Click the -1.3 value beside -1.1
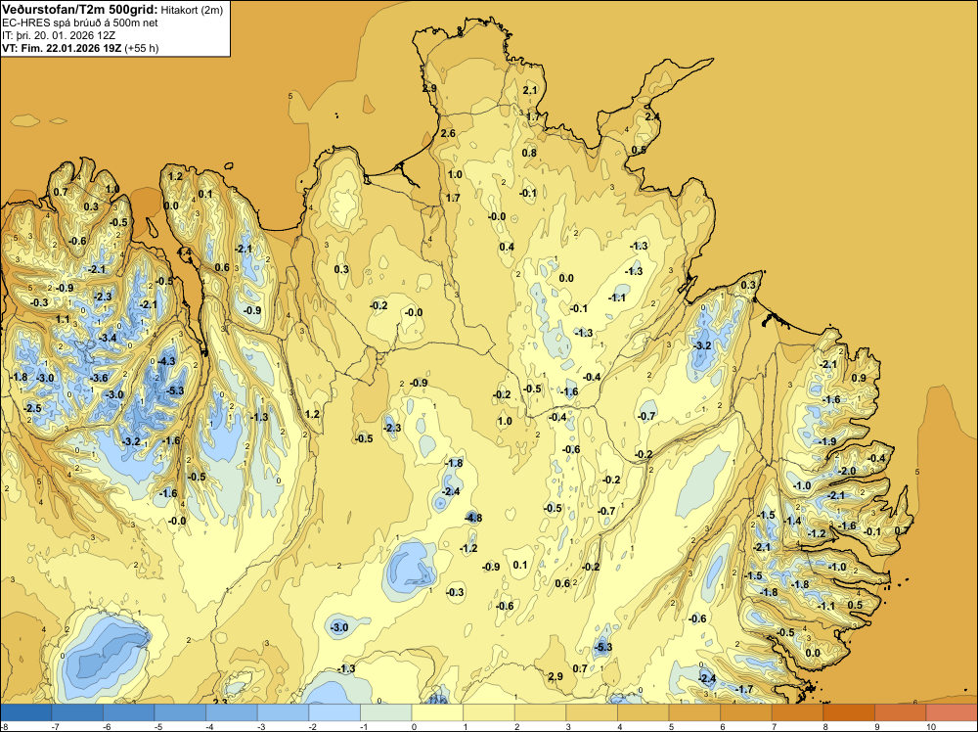 [634, 271]
